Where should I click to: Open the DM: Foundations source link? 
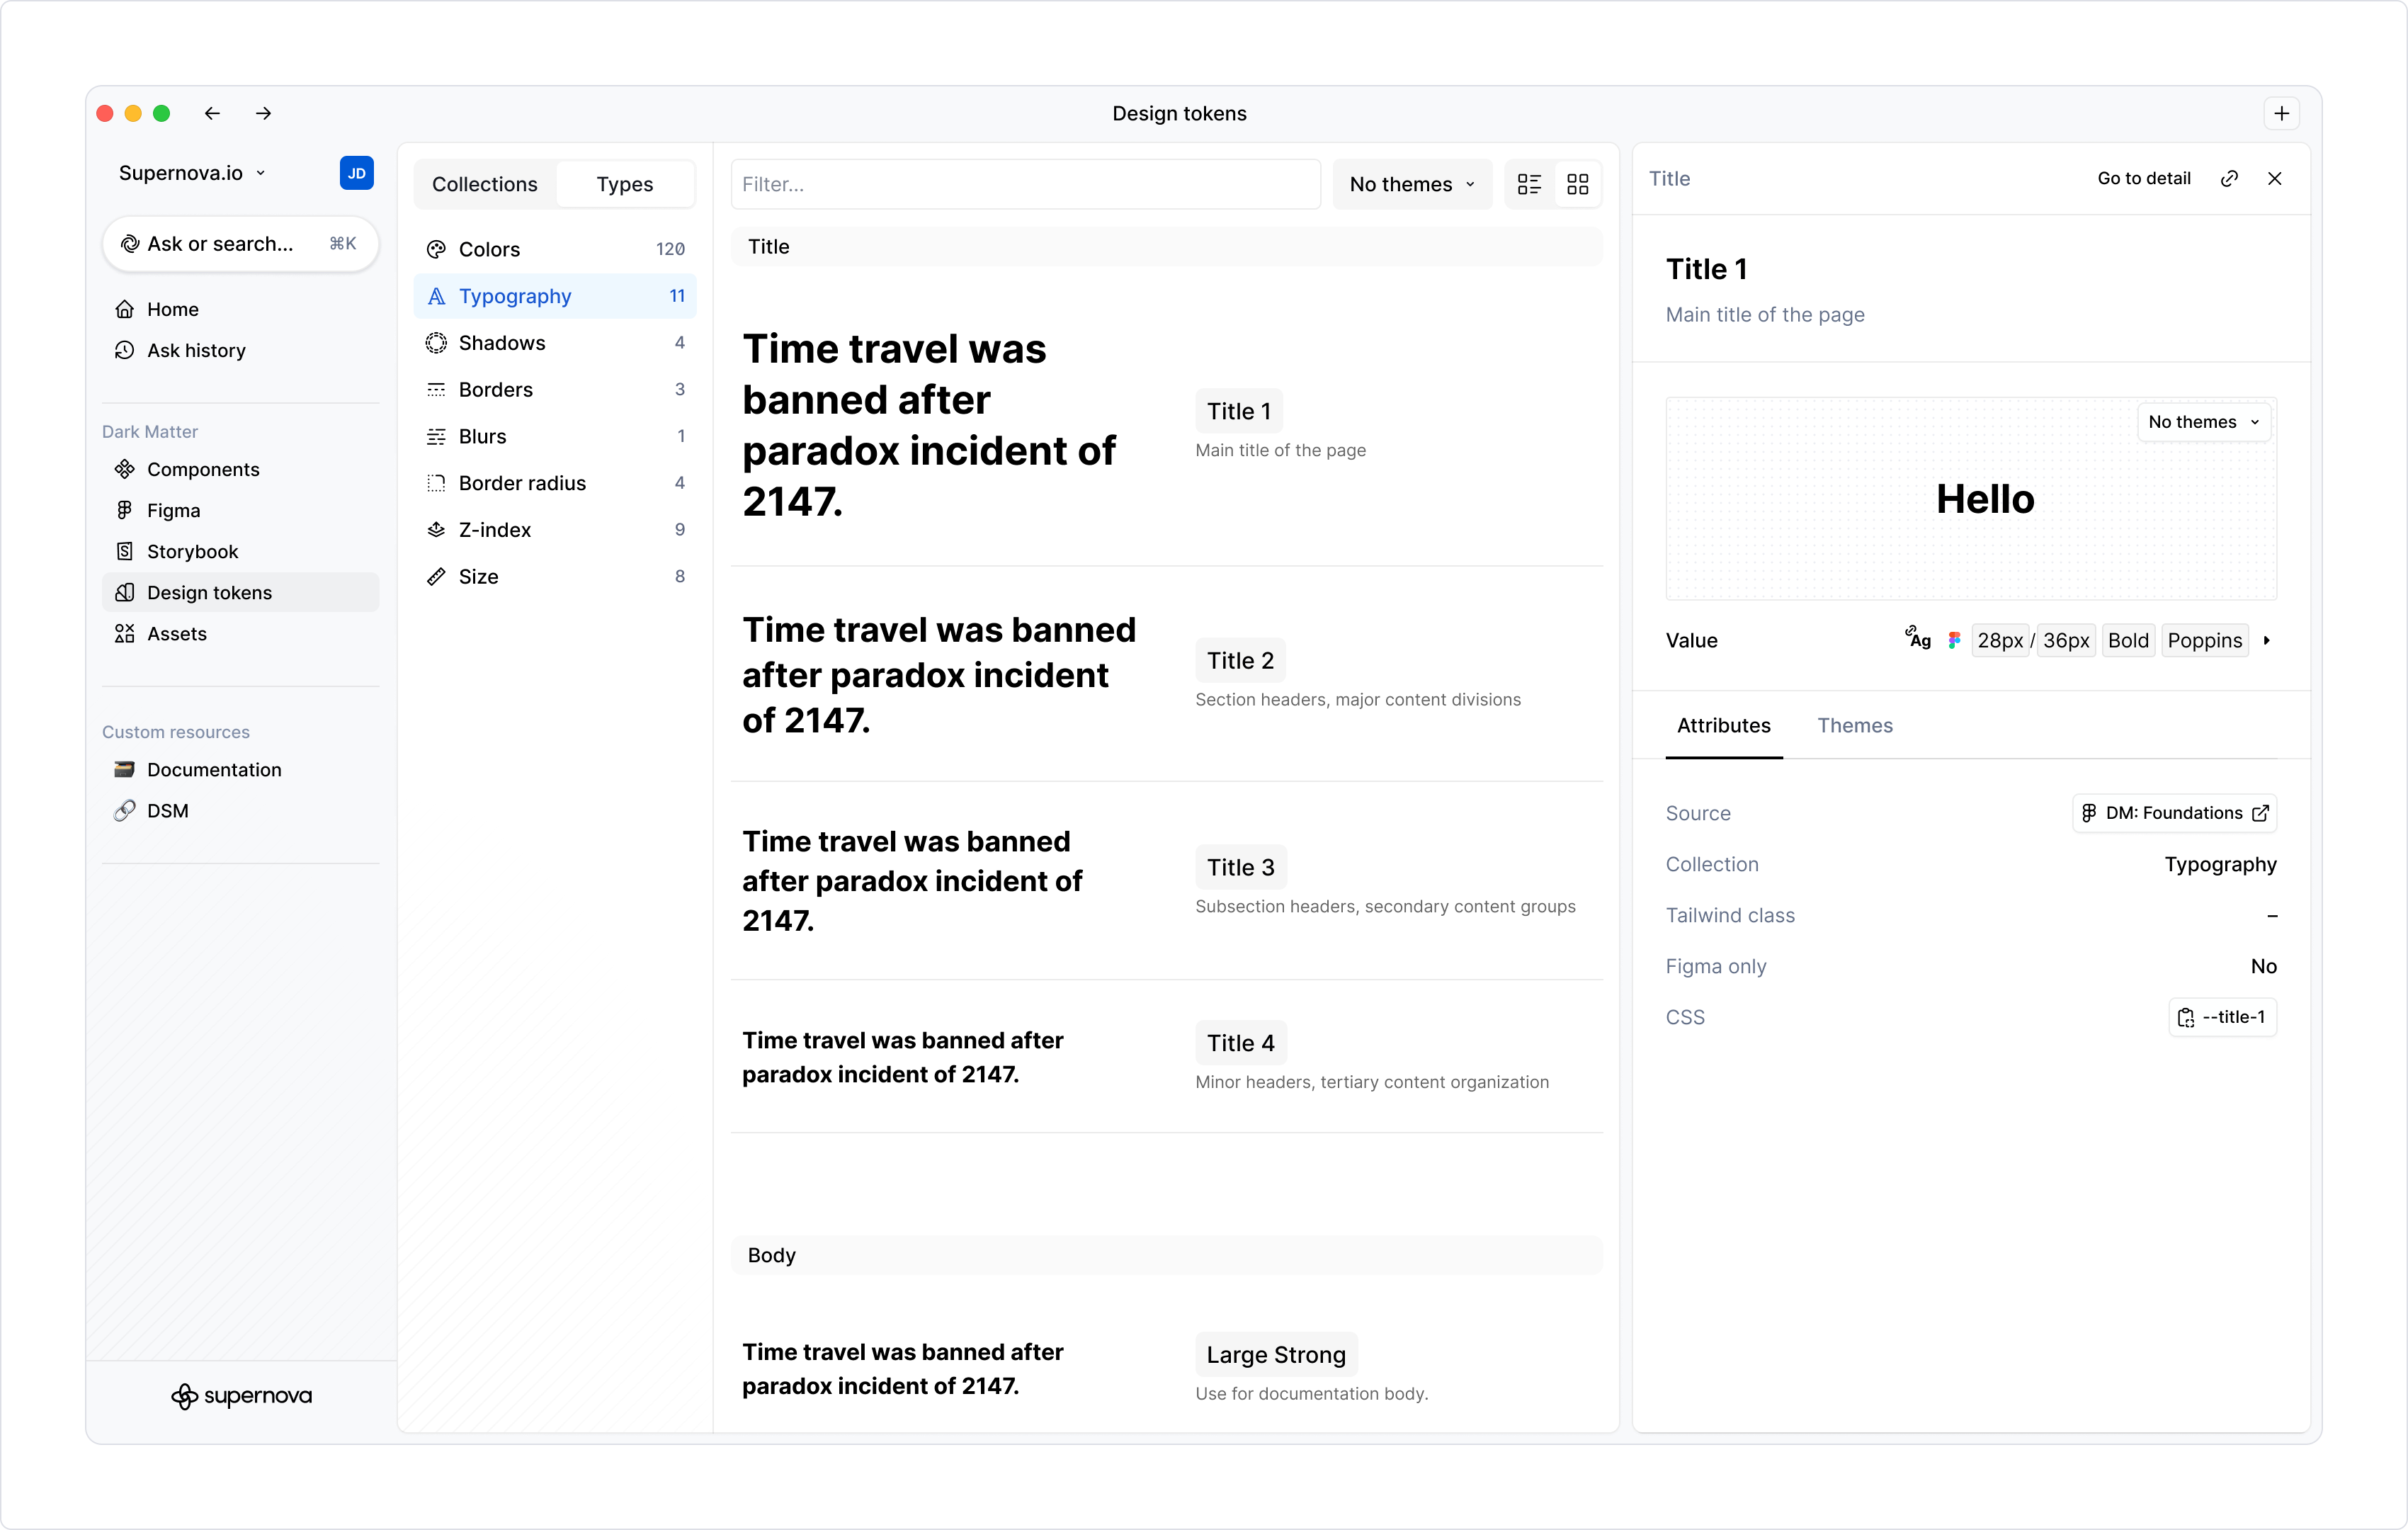[x=2174, y=813]
